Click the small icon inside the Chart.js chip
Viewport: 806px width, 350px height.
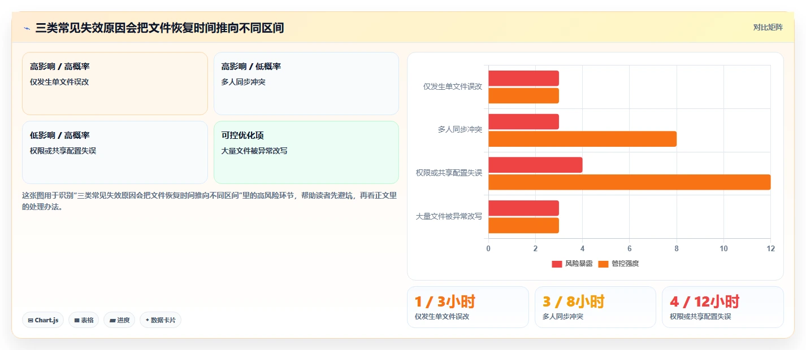31,320
